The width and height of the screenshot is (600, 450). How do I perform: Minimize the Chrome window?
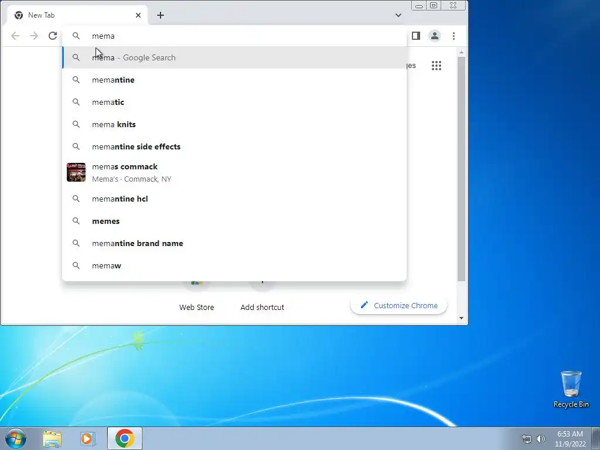pos(419,5)
